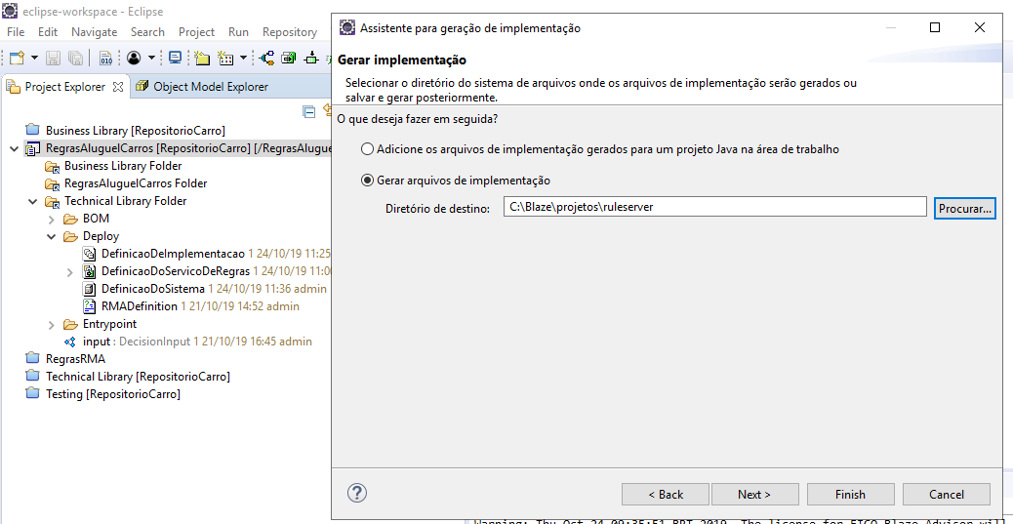Image resolution: width=1013 pixels, height=524 pixels.
Task: Select 'Gerar arquivos de implementação' radio option
Action: point(367,181)
